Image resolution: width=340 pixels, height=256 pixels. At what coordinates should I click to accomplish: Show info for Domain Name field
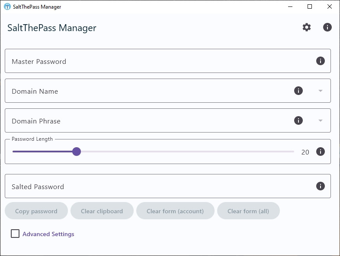pos(298,91)
